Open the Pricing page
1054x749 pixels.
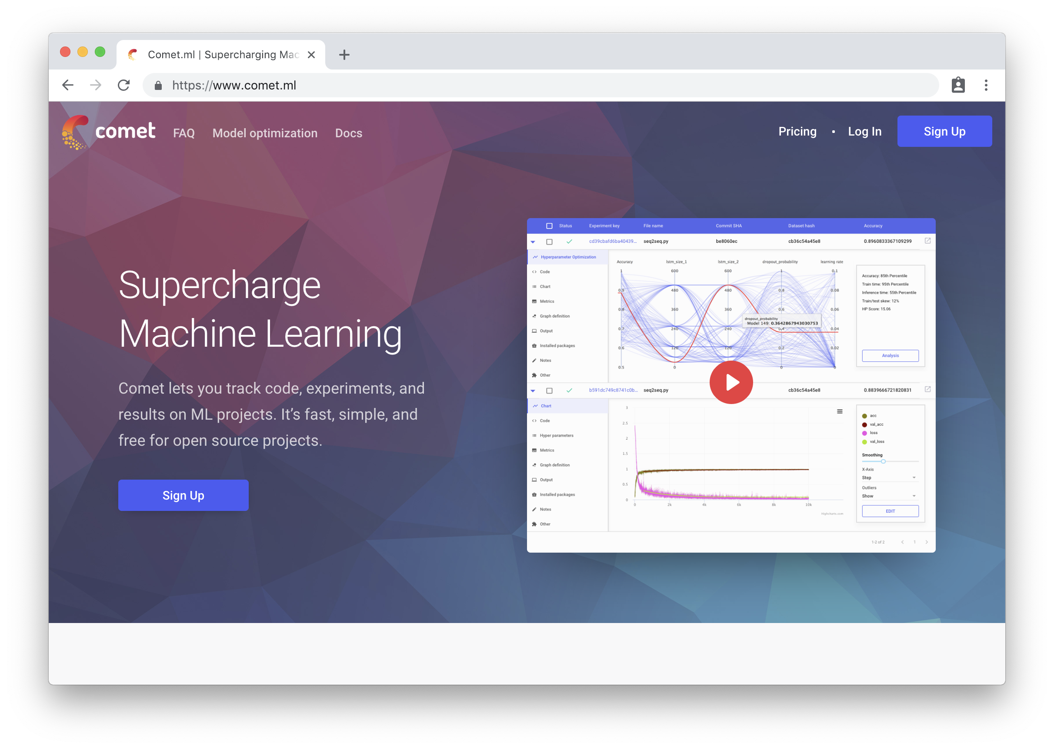pyautogui.click(x=797, y=132)
